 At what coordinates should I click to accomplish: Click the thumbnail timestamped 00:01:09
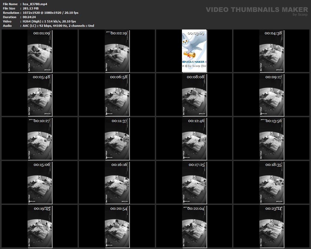tap(40, 51)
